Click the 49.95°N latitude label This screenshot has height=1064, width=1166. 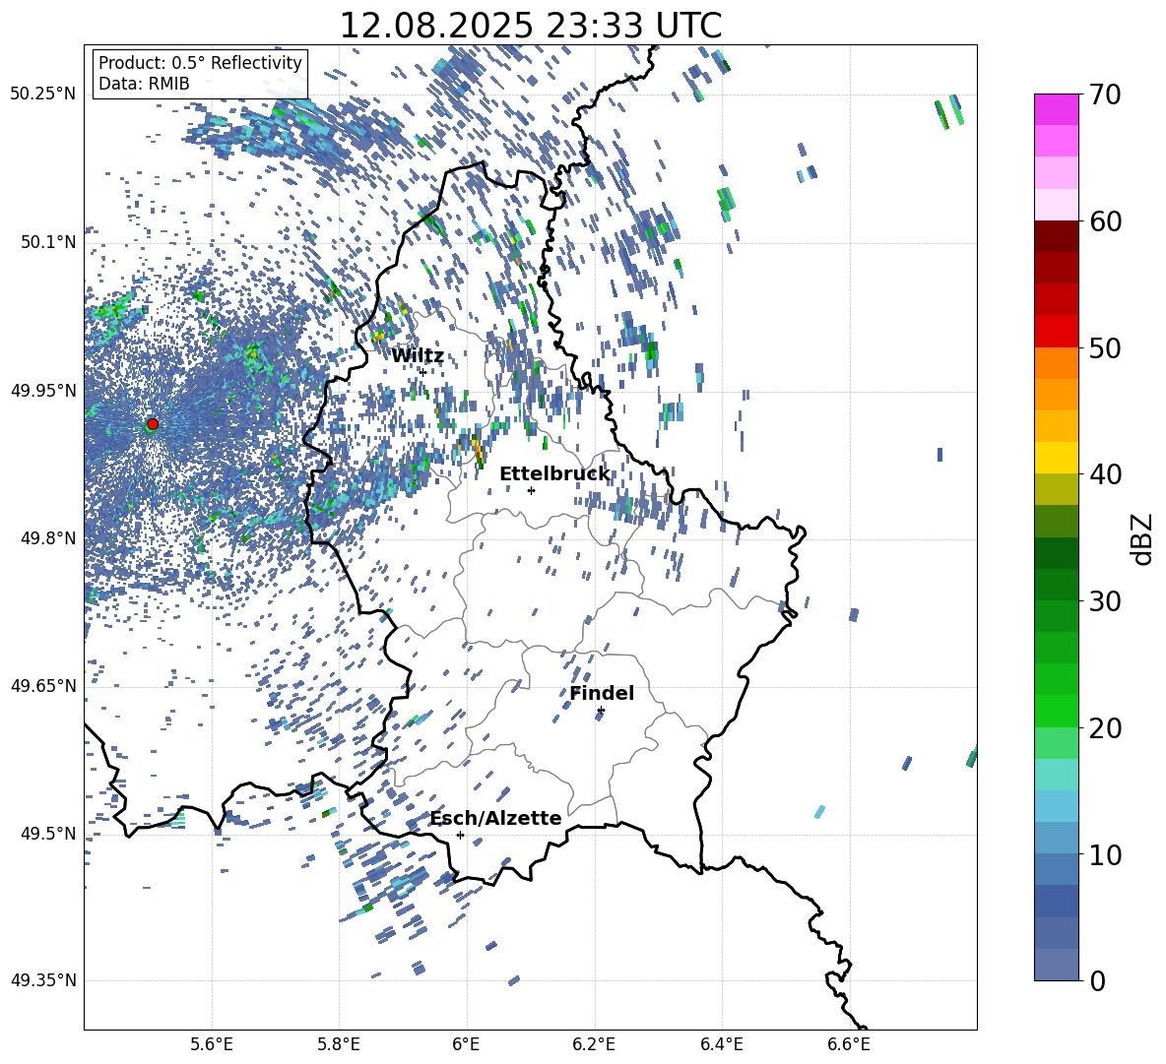point(43,391)
